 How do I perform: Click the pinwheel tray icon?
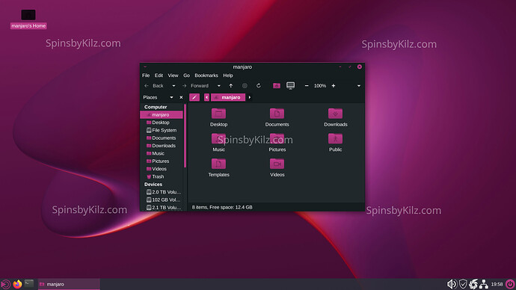tap(473, 284)
